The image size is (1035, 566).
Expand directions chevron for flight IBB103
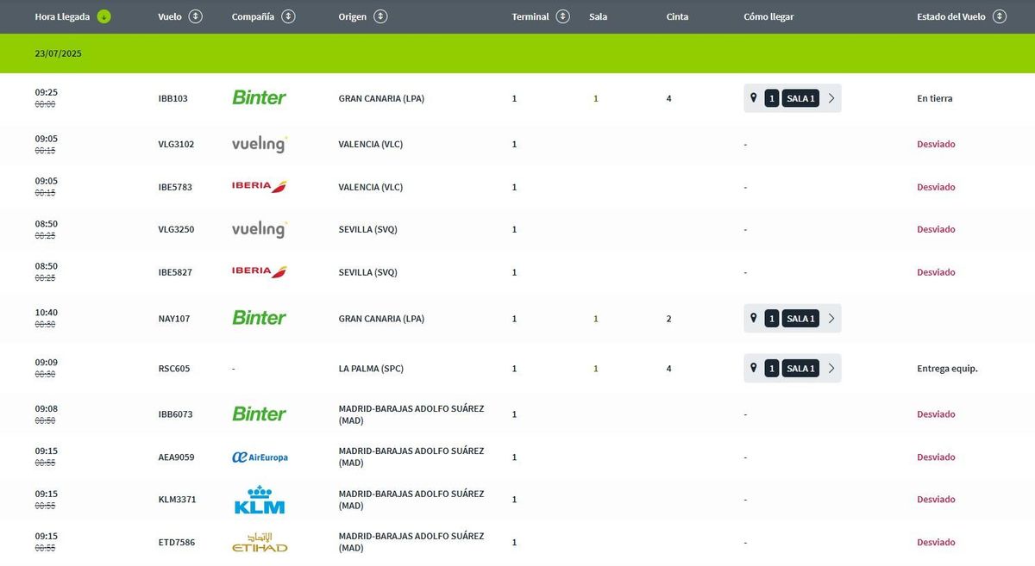click(x=831, y=98)
